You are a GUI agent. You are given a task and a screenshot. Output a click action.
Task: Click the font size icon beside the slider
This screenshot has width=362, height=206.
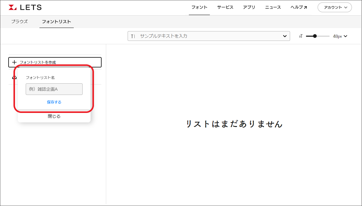tap(301, 36)
